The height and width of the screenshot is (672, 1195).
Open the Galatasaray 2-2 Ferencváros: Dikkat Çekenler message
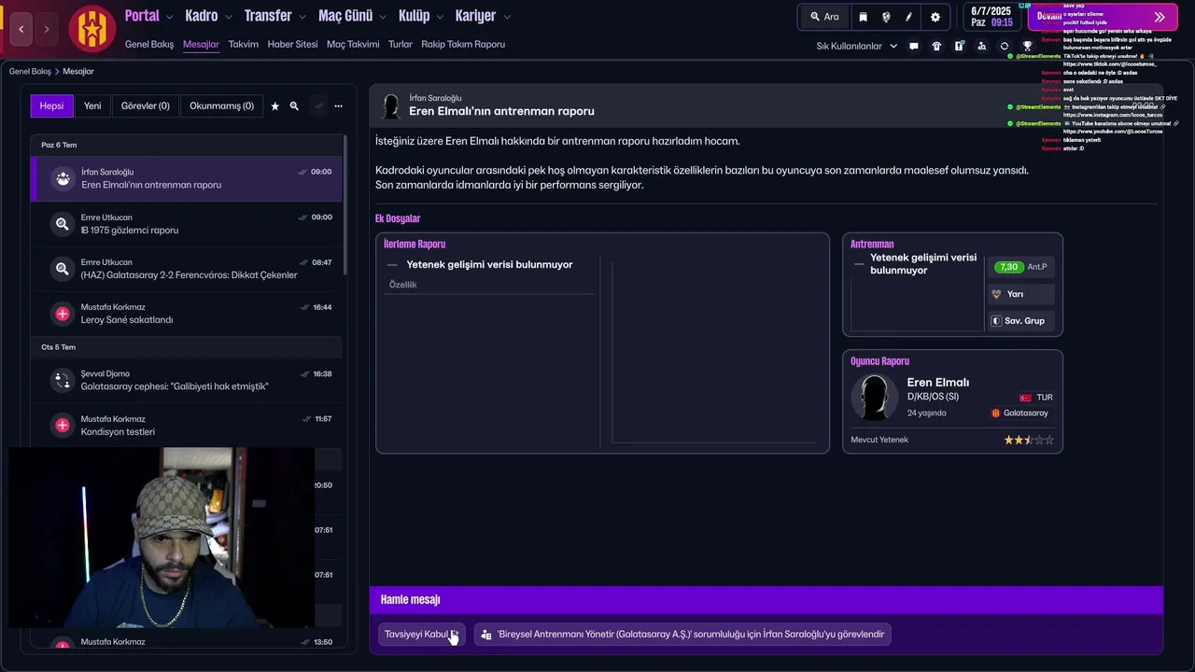(187, 269)
